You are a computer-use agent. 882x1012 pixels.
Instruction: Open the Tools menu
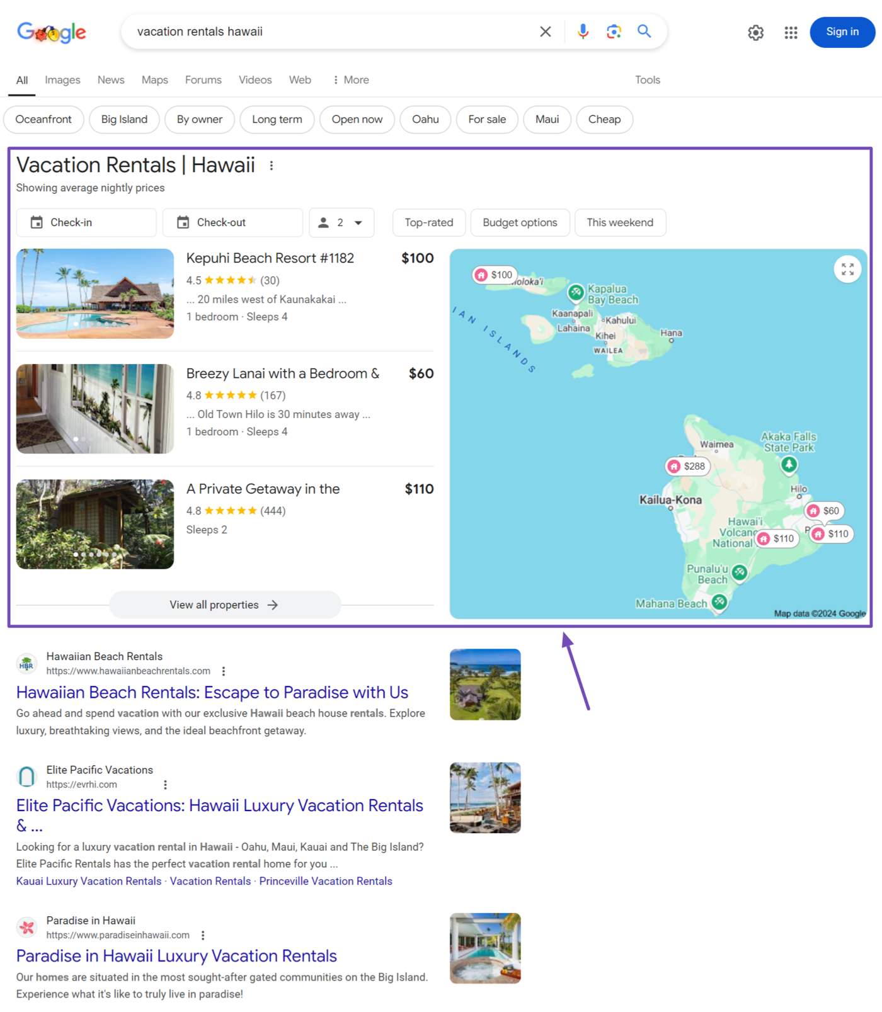click(648, 80)
